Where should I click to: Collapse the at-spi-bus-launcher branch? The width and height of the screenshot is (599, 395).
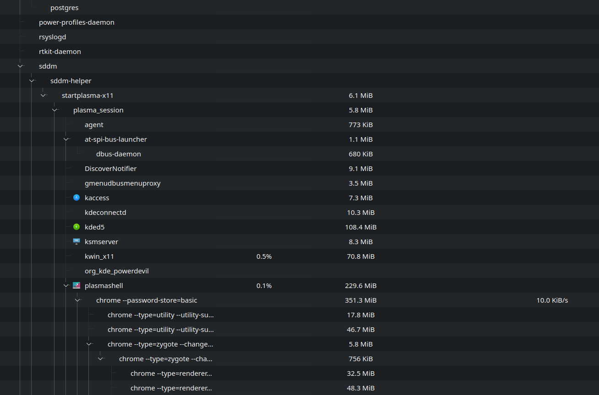(x=66, y=139)
